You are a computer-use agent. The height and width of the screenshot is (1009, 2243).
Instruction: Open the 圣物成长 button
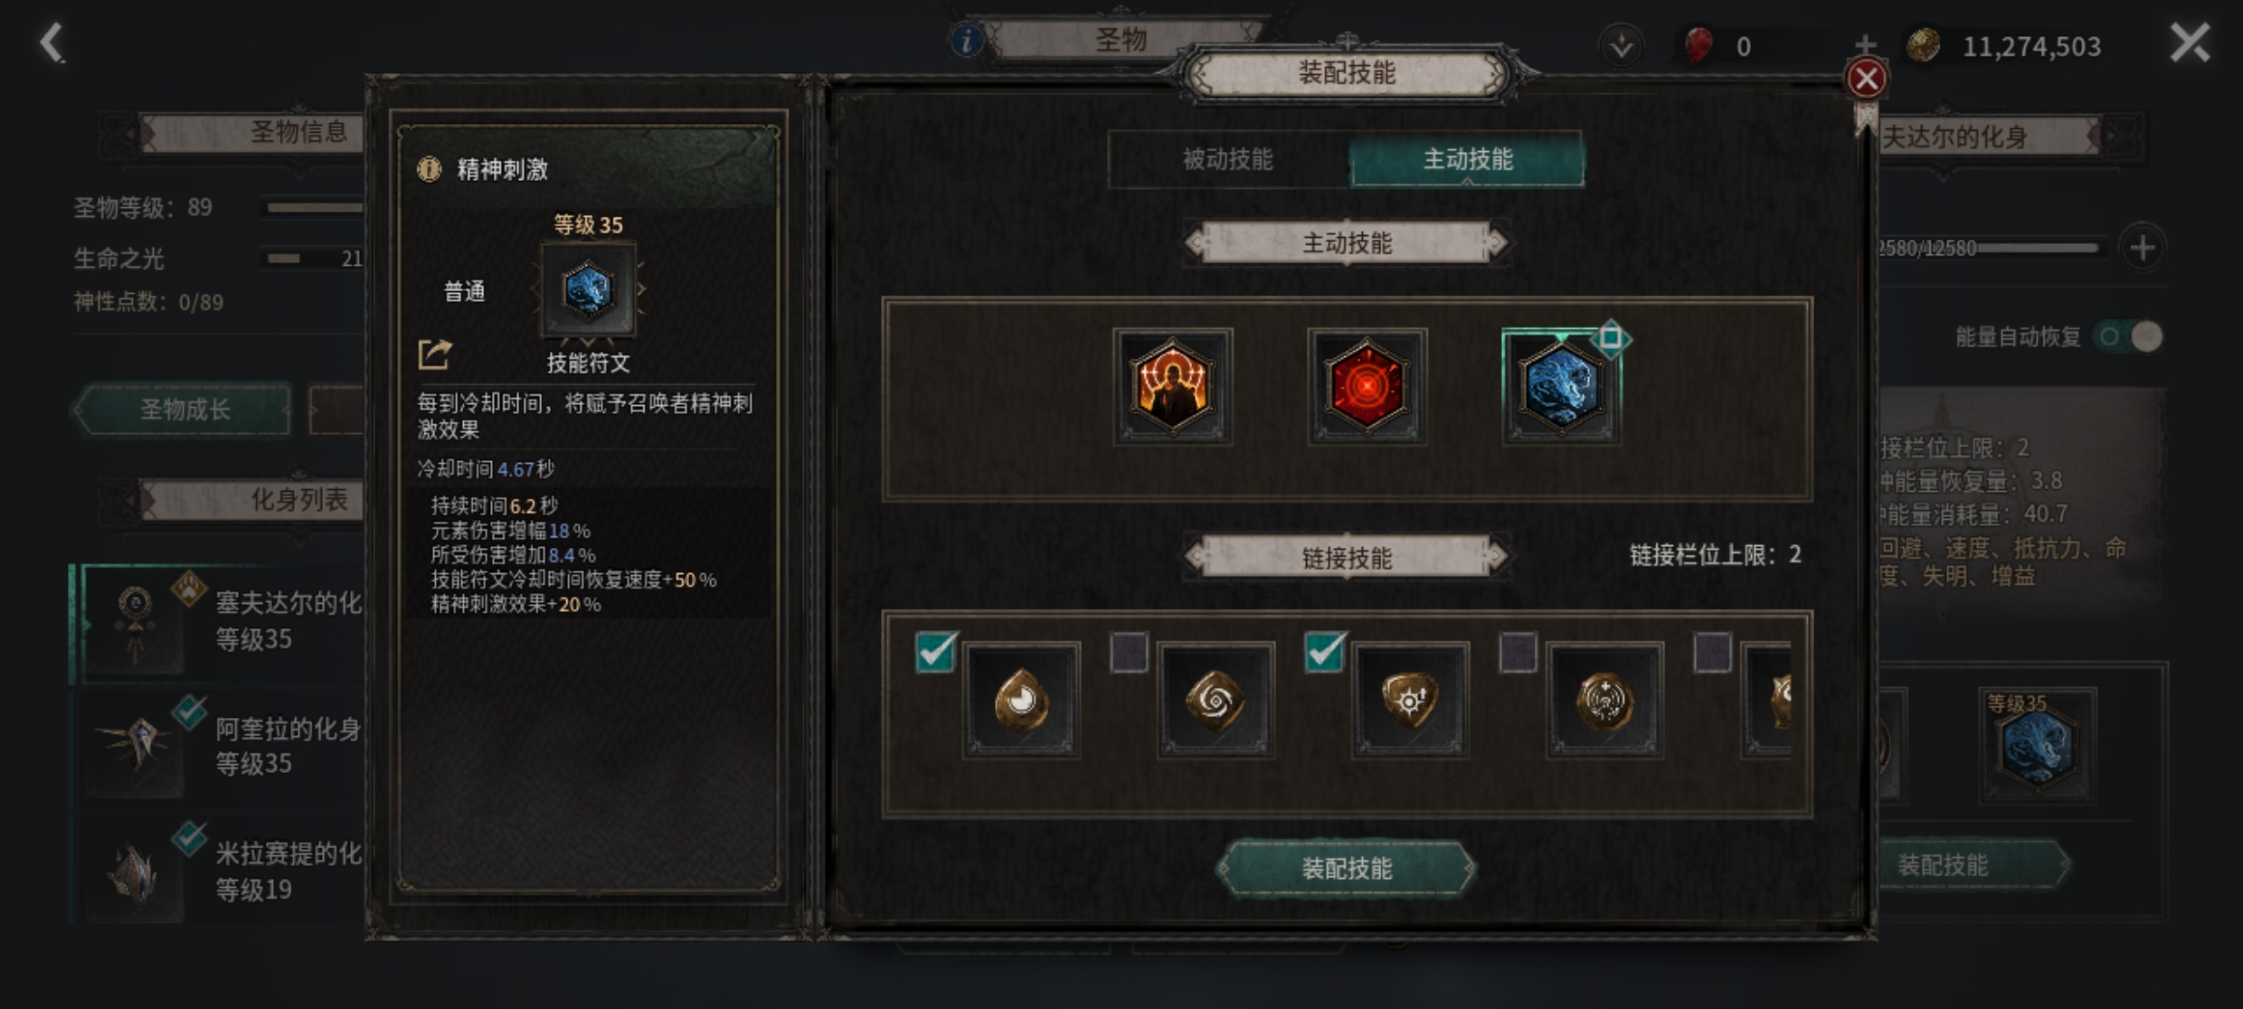point(185,410)
